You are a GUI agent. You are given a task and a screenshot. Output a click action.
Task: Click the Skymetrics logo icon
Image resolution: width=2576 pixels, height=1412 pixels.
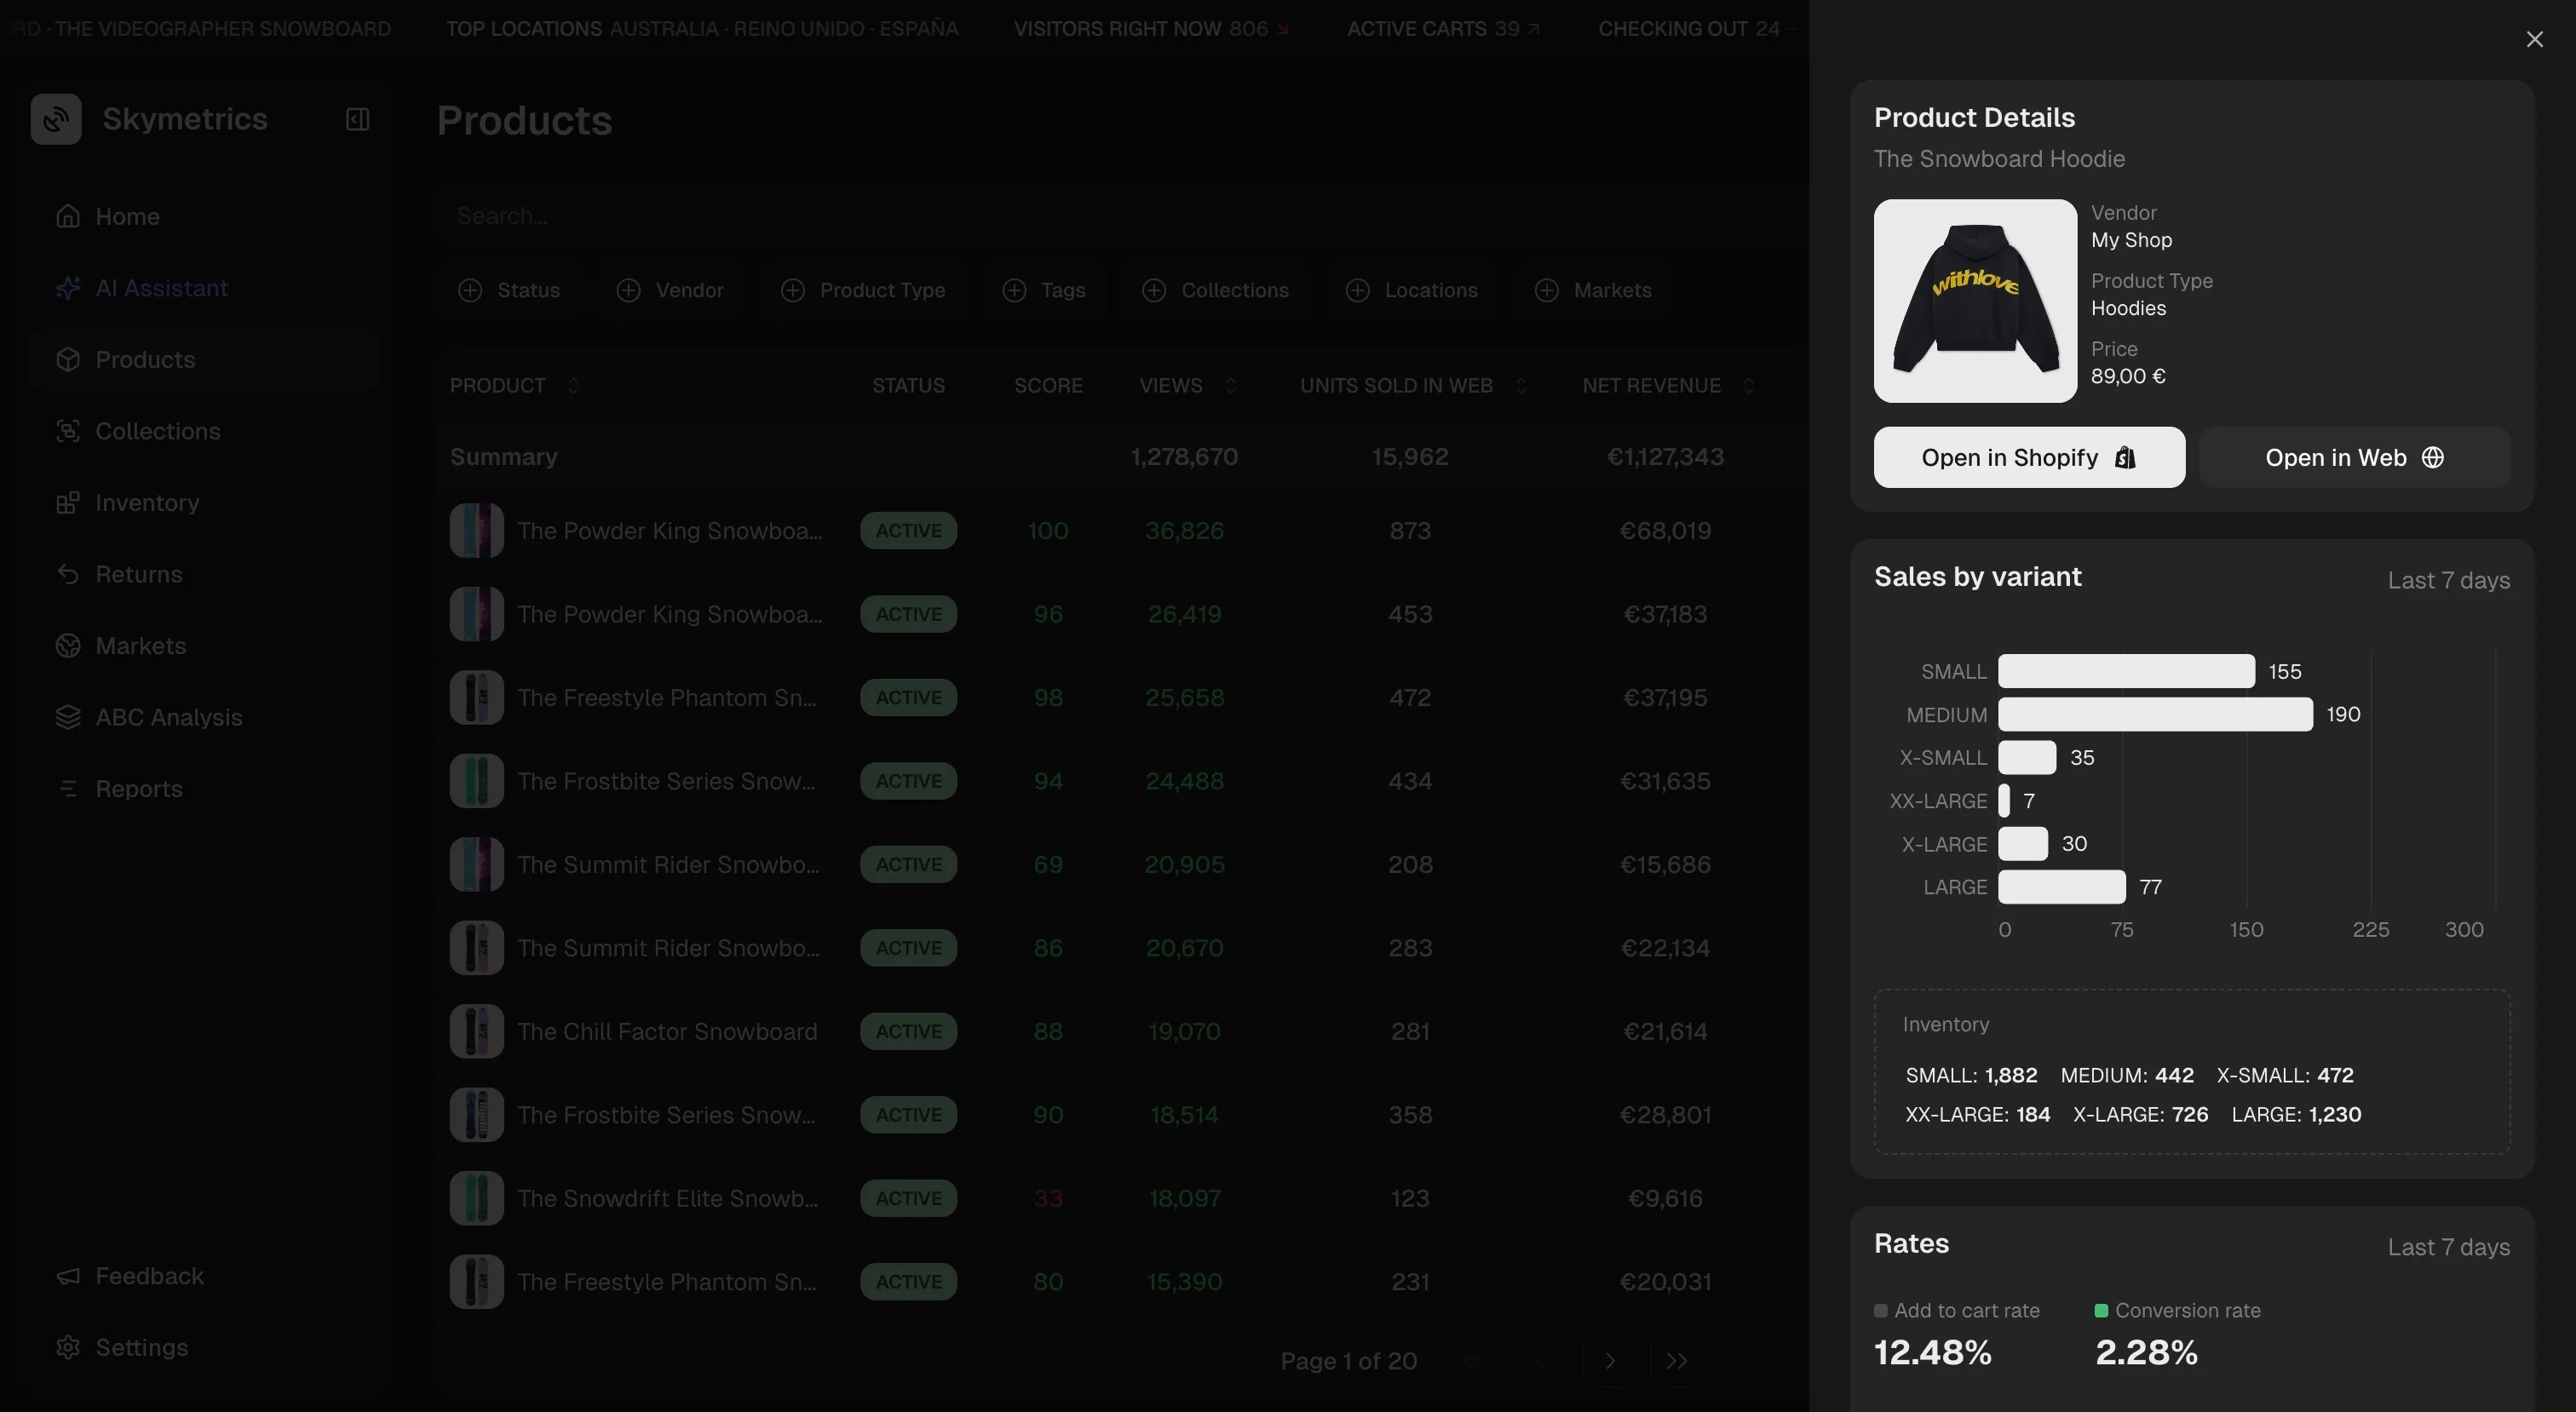[x=56, y=119]
